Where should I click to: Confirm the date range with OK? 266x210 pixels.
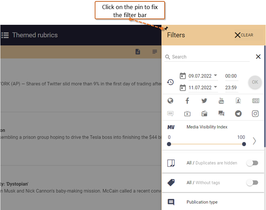point(255,82)
